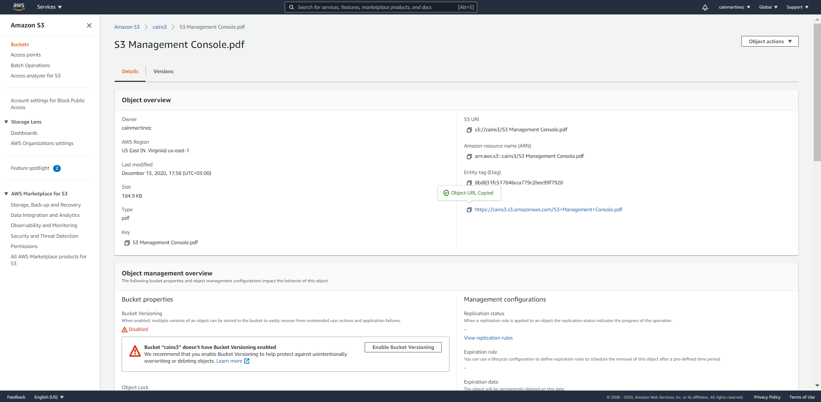Close the Amazon S3 sidebar panel
821x402 pixels.
click(x=89, y=25)
